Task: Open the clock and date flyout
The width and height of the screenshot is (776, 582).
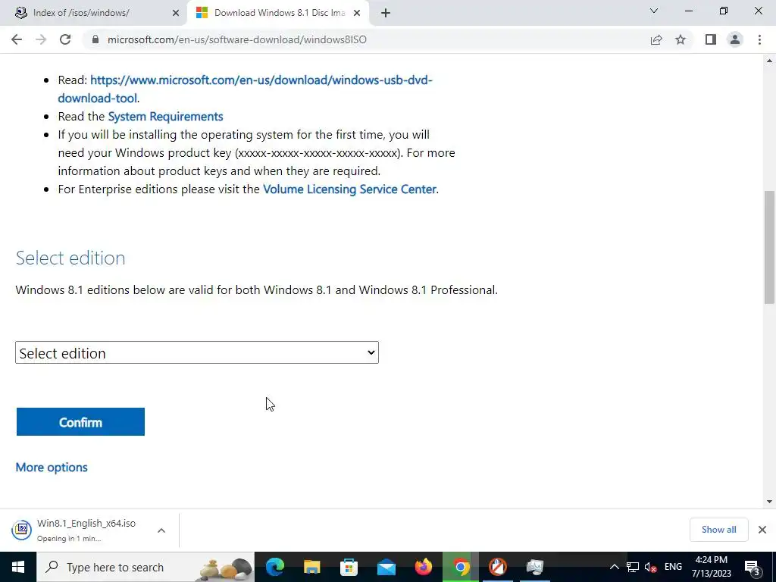Action: tap(711, 567)
